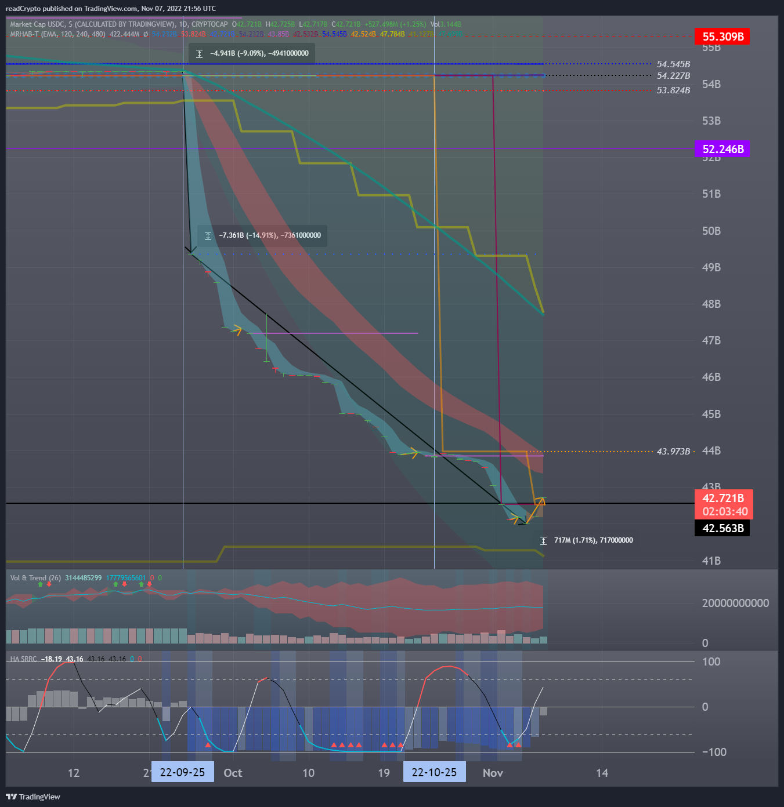The height and width of the screenshot is (807, 784).
Task: Click the 53B price axis tick
Action: 711,121
